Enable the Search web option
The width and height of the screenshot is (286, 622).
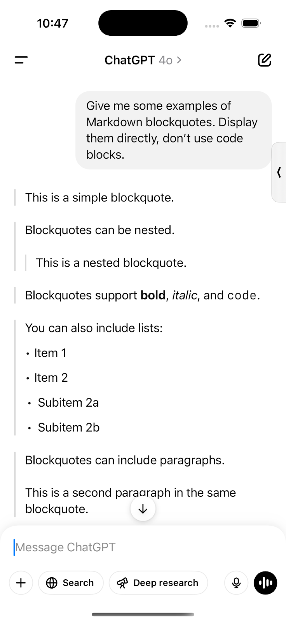[71, 582]
